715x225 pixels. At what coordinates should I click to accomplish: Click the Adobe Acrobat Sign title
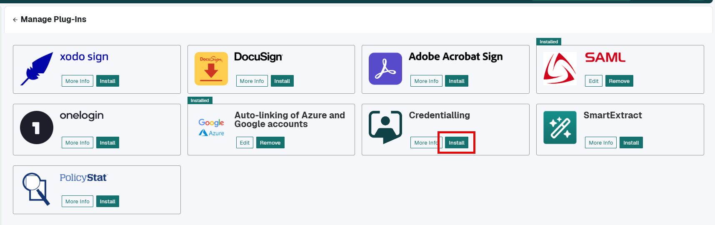pos(456,57)
